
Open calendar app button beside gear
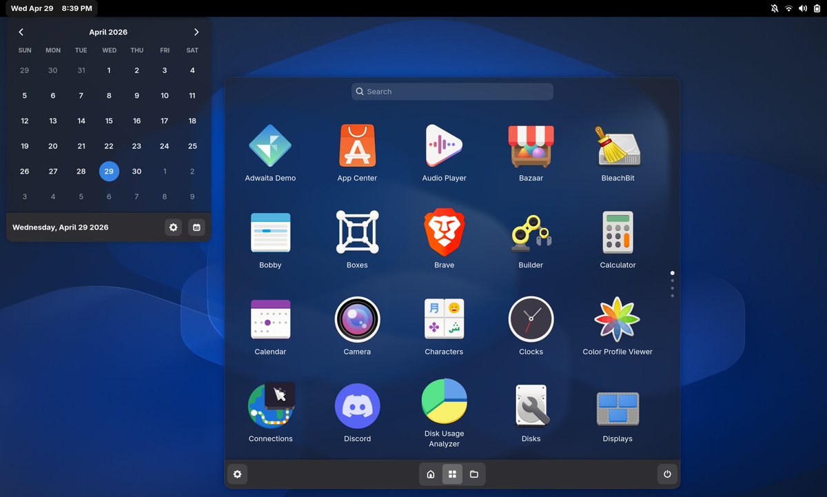point(197,227)
